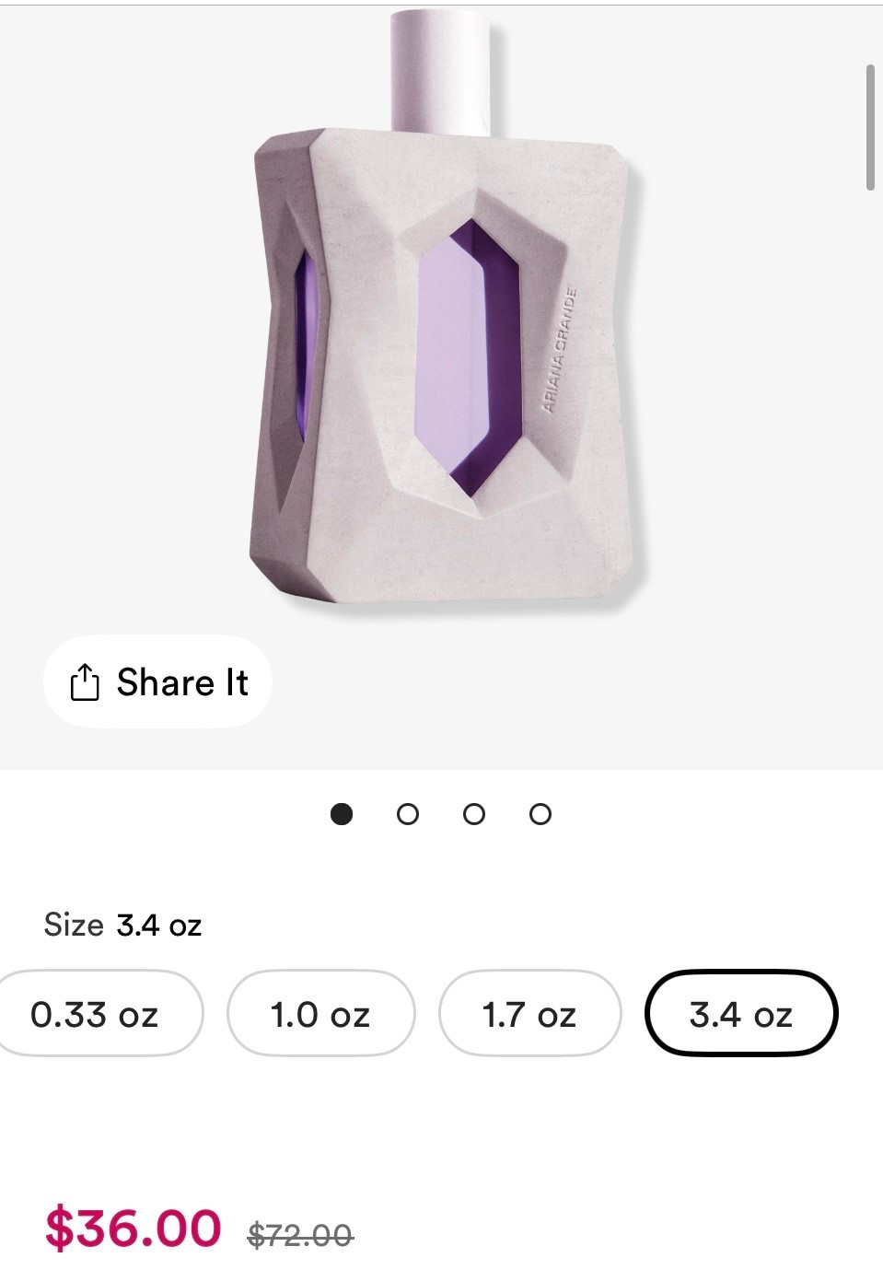
Task: Click the vertical scrollbar thumb
Action: click(870, 127)
